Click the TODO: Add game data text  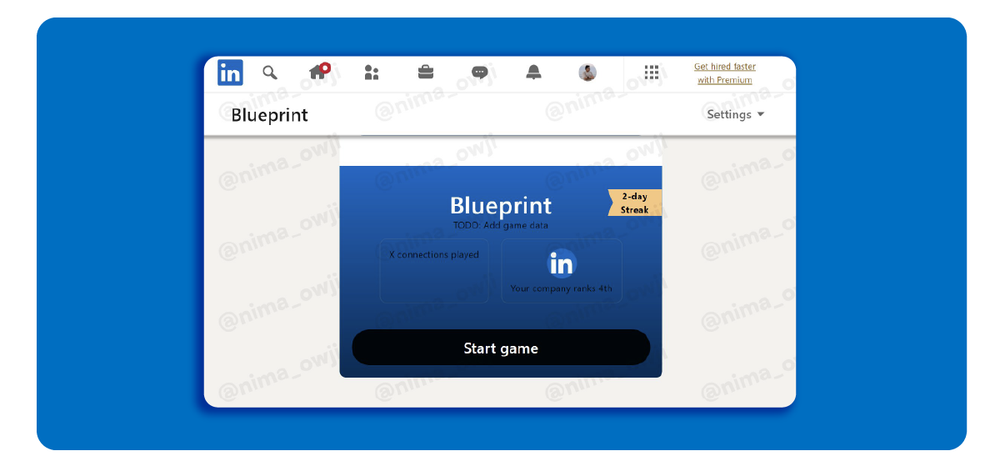501,225
